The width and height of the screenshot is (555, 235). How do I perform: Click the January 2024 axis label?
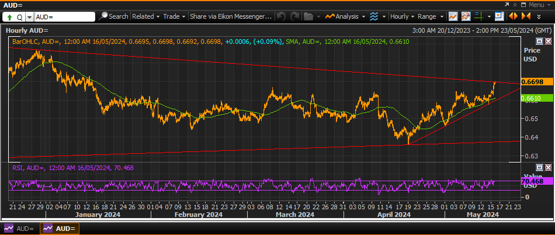[98, 215]
